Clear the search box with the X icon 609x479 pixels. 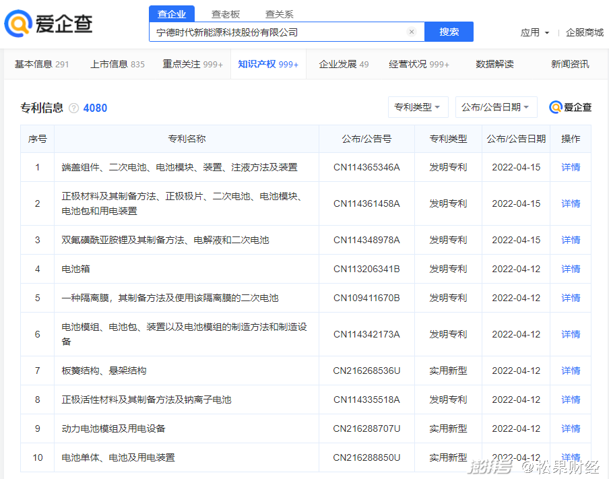tap(412, 32)
